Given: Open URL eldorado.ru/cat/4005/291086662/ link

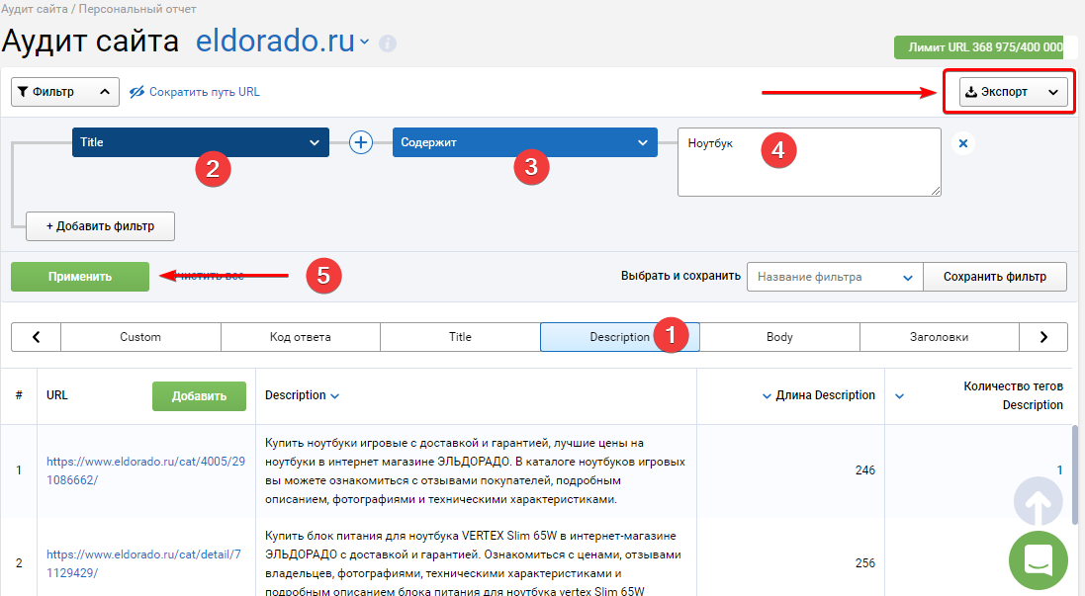Looking at the screenshot, I should tap(146, 470).
